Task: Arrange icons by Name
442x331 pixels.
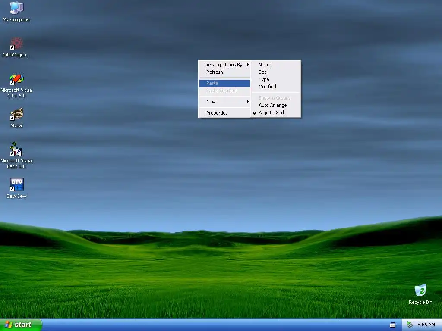Action: click(x=276, y=65)
